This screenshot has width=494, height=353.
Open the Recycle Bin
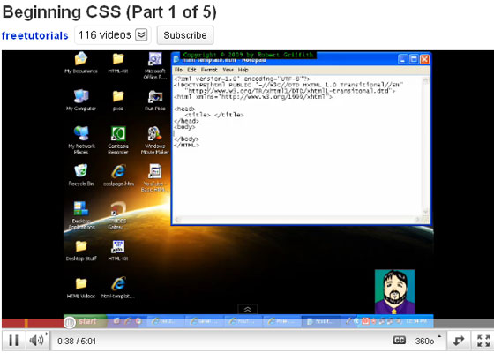coord(81,175)
